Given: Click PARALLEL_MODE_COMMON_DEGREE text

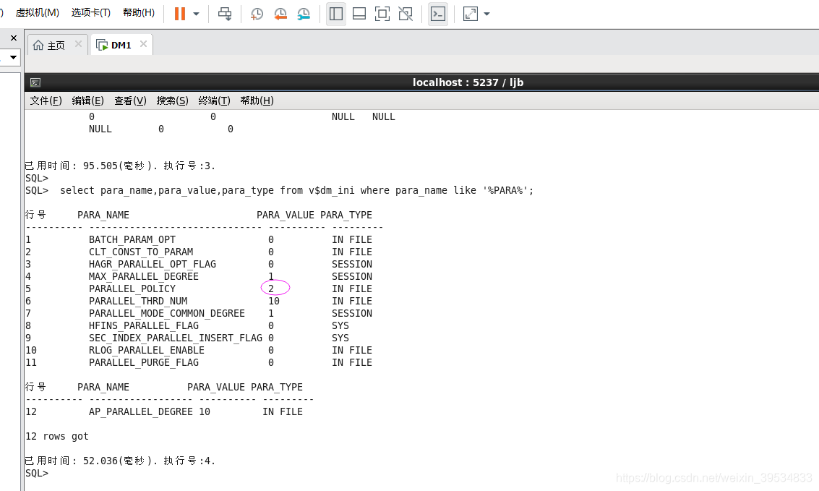Looking at the screenshot, I should pyautogui.click(x=167, y=313).
